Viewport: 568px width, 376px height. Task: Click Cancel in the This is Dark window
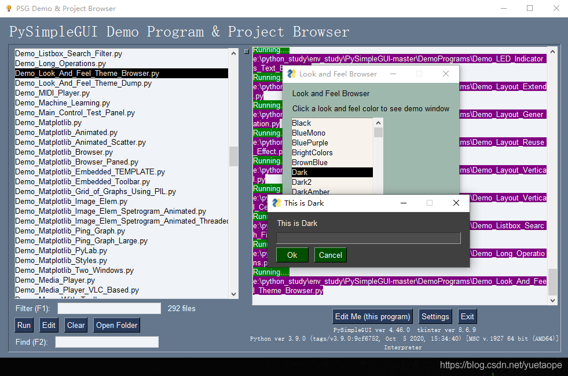coord(331,255)
